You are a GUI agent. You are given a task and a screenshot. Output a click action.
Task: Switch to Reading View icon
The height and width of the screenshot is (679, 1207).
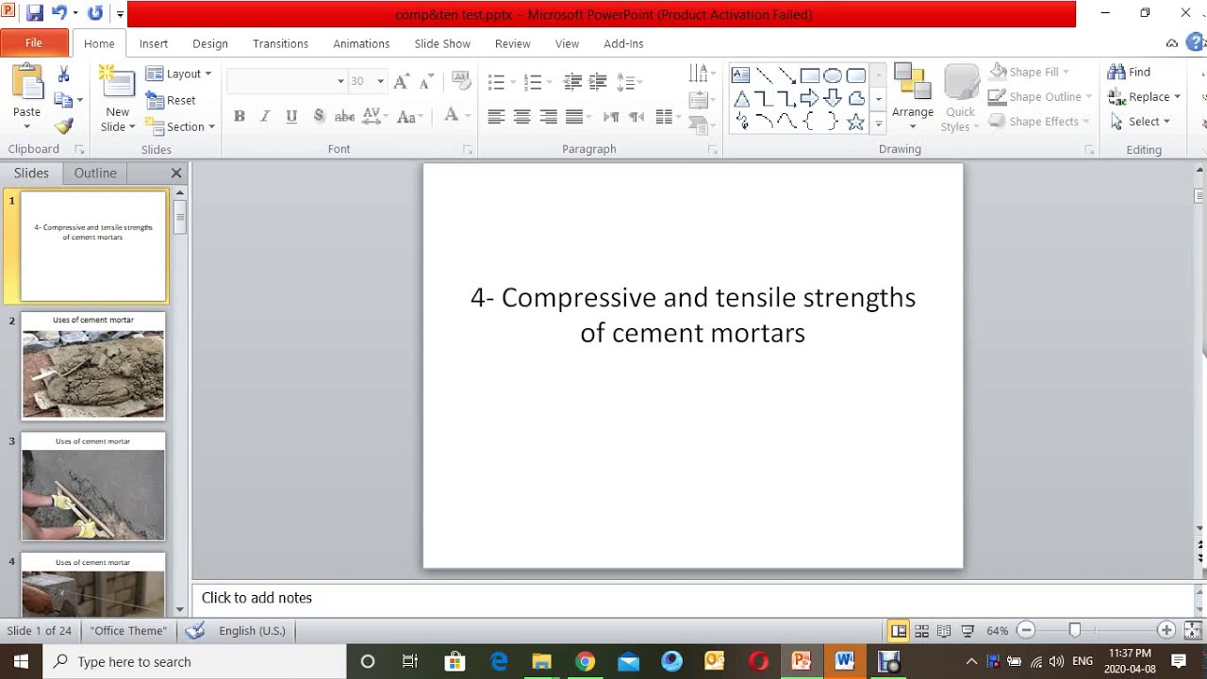944,631
